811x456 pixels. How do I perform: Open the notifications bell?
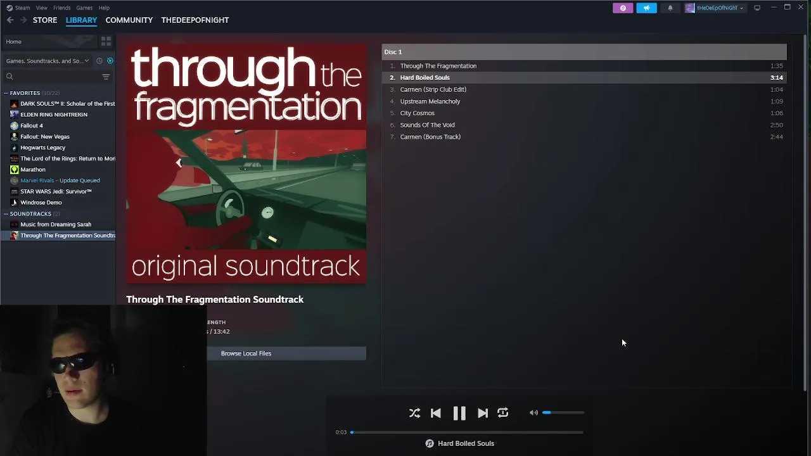point(670,8)
